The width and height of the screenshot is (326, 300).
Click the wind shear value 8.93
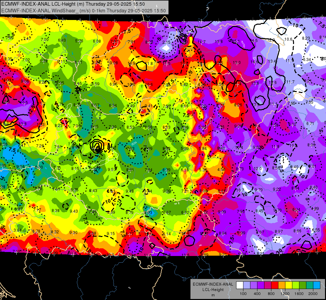(x=148, y=213)
